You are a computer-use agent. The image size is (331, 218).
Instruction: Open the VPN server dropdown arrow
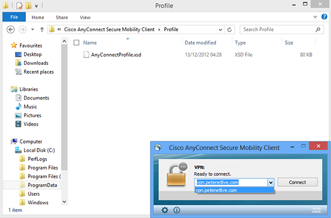271,183
